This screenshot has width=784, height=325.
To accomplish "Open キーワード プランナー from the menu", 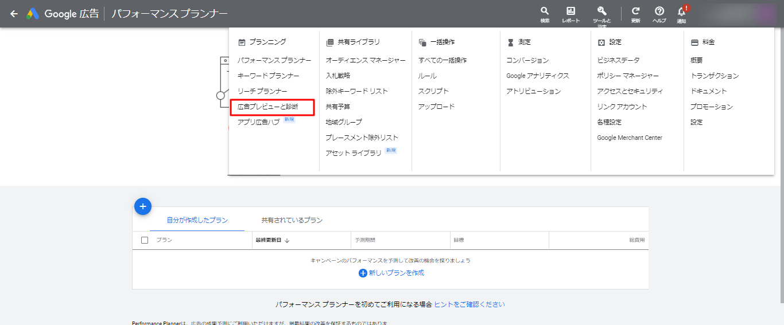I will [269, 76].
